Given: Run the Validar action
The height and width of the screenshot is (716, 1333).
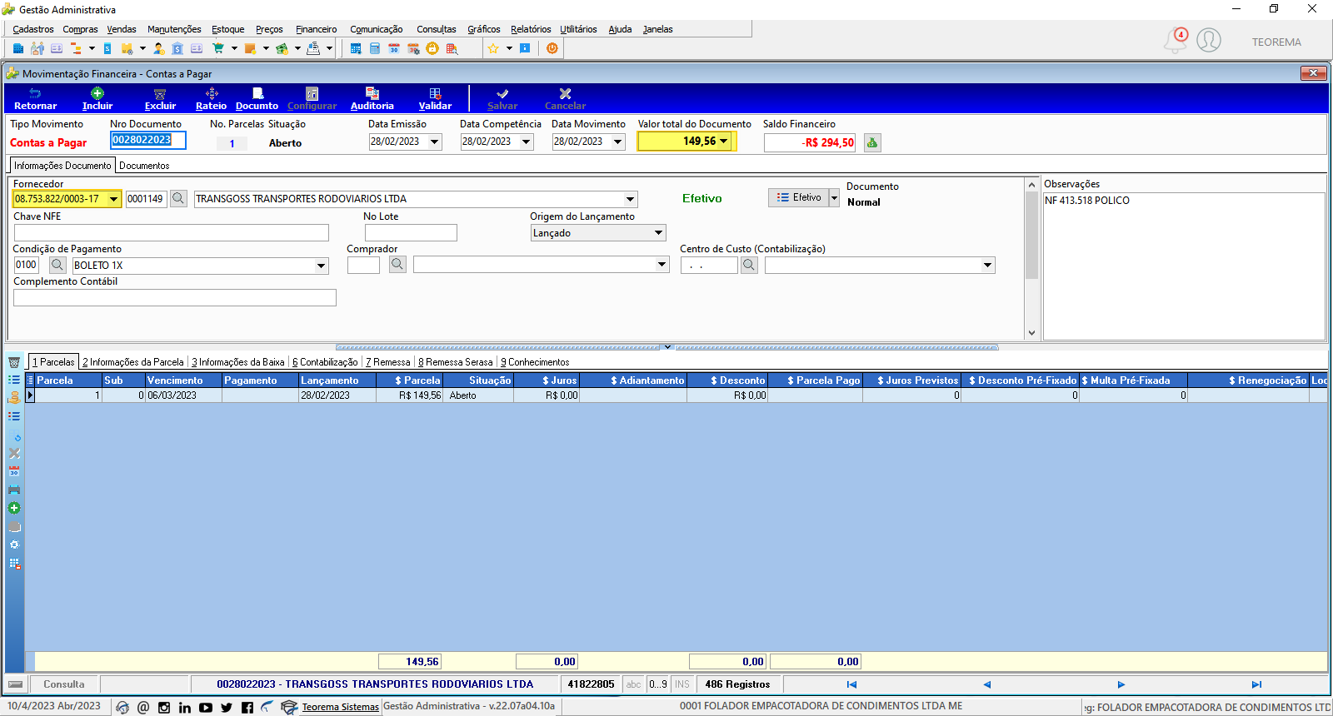Looking at the screenshot, I should pos(435,99).
